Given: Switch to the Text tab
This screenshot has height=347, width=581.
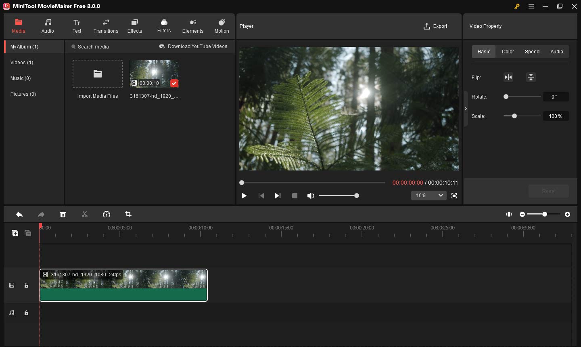Looking at the screenshot, I should pyautogui.click(x=77, y=26).
